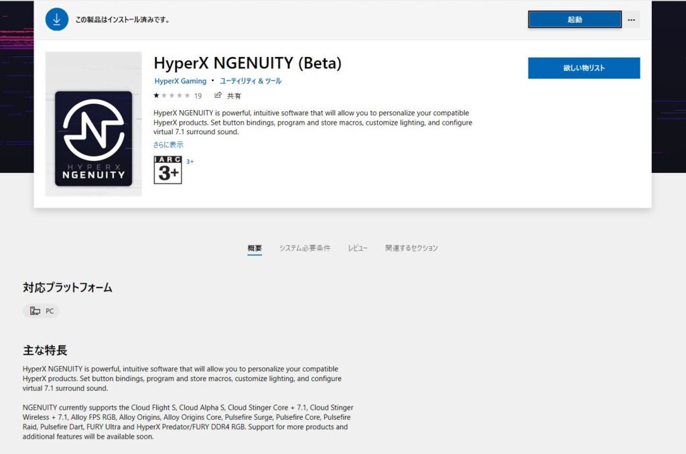Viewport: 686px width, 454px height.
Task: Click the one-star rating stars
Action: [171, 95]
